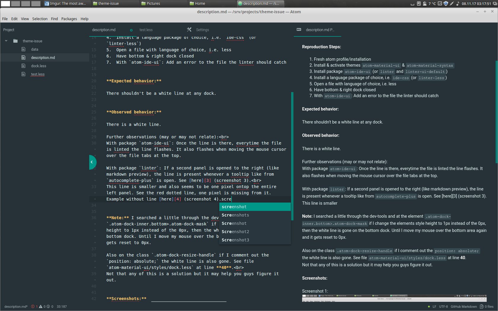Click the git files icon in status bar
Screen dimensions: 498x311
[481, 307]
